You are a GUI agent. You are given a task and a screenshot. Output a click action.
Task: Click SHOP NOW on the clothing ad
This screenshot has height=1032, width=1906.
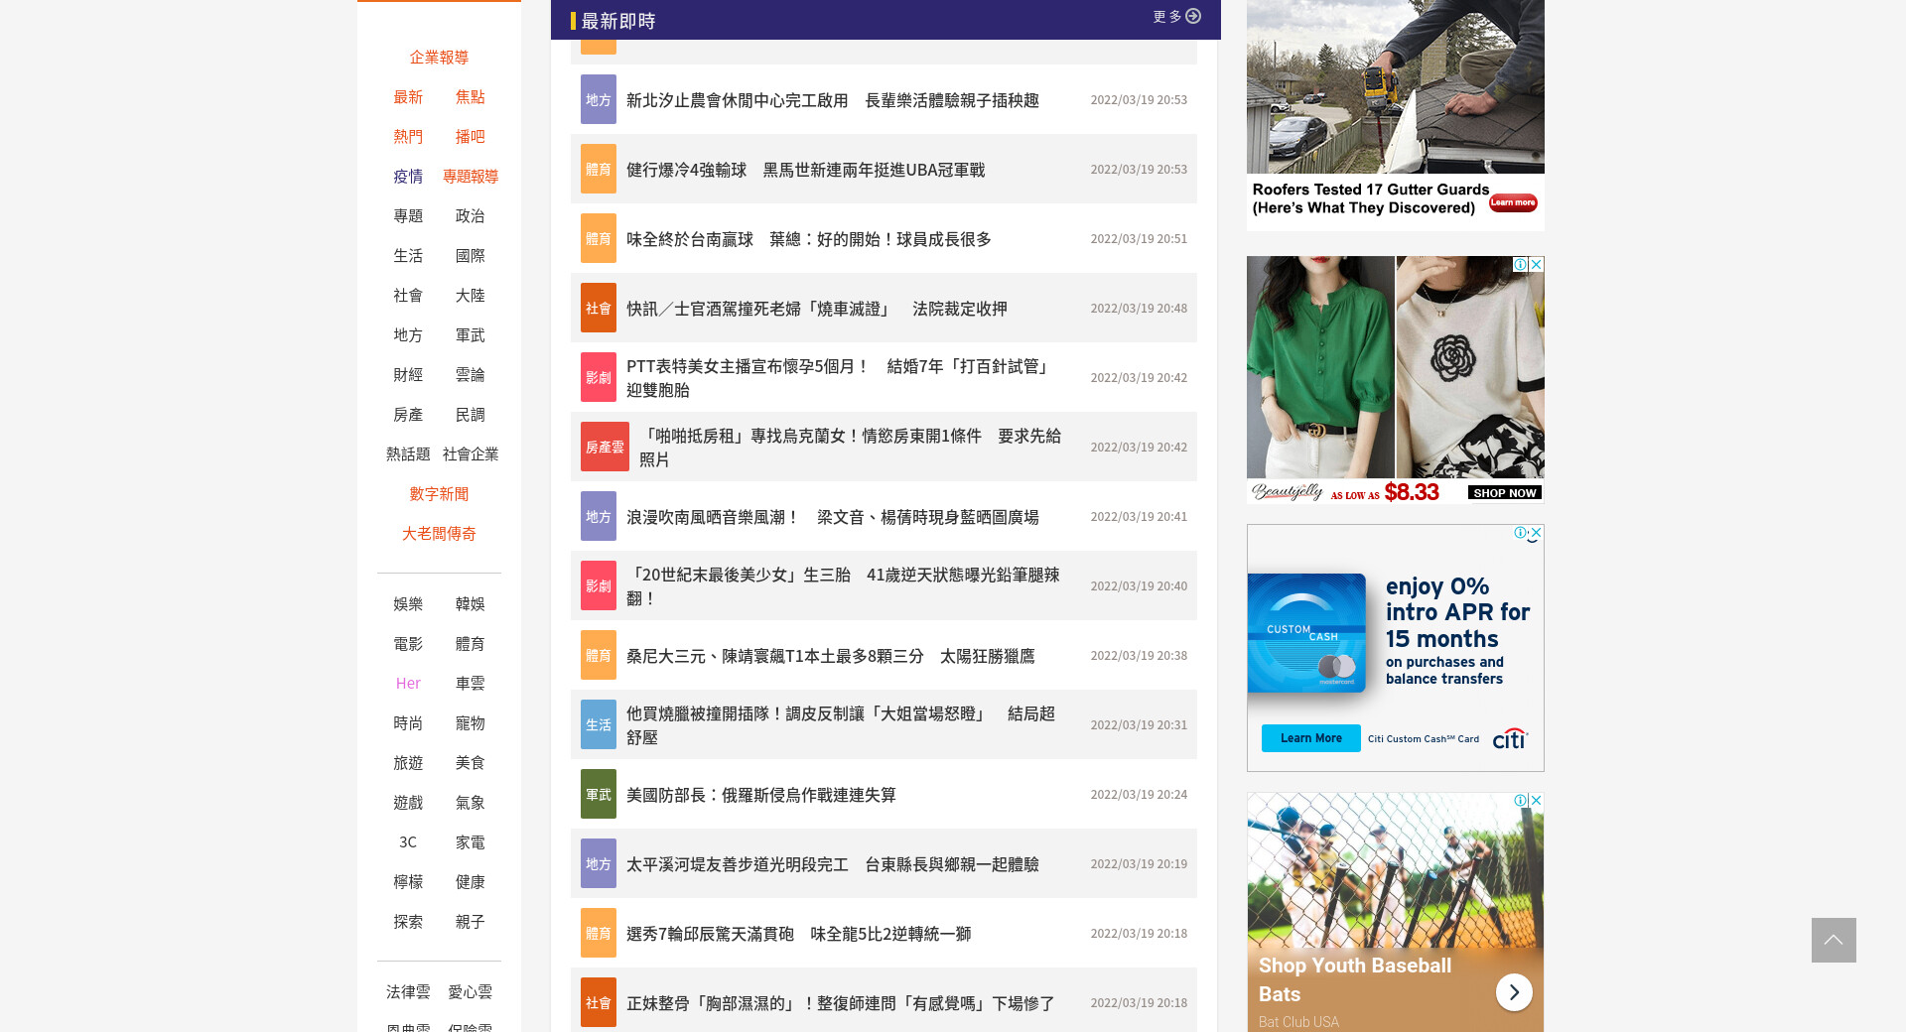pos(1504,493)
